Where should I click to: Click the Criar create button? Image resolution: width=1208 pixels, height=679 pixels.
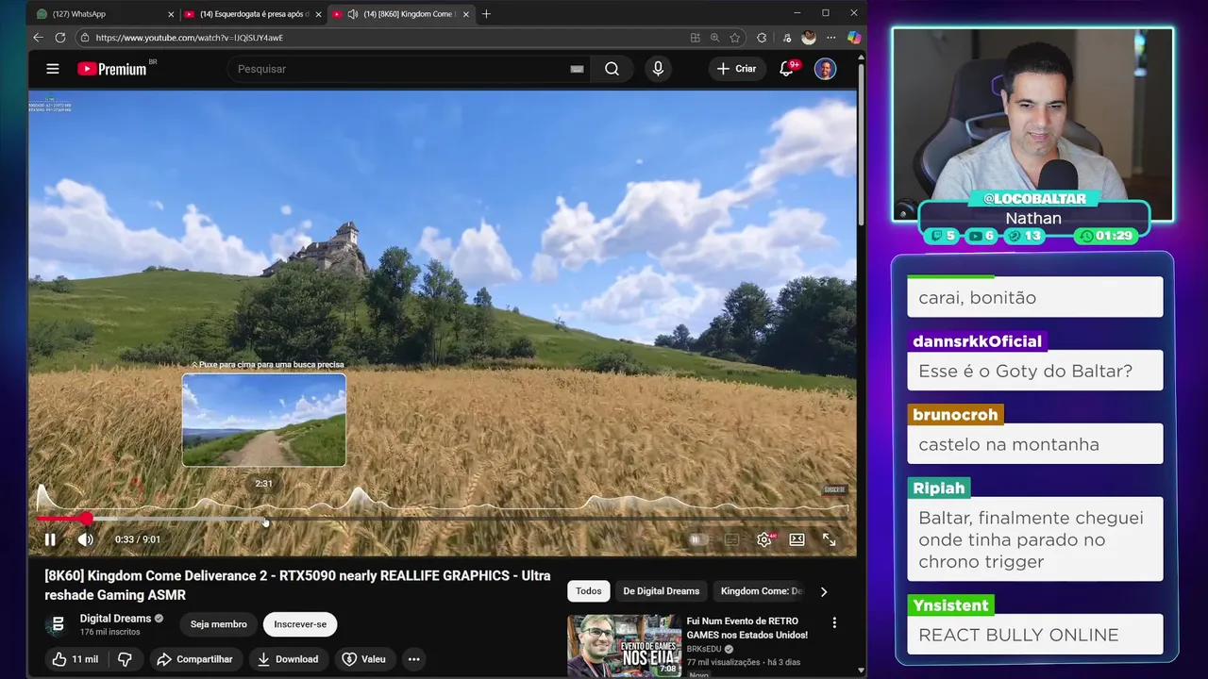pos(736,69)
